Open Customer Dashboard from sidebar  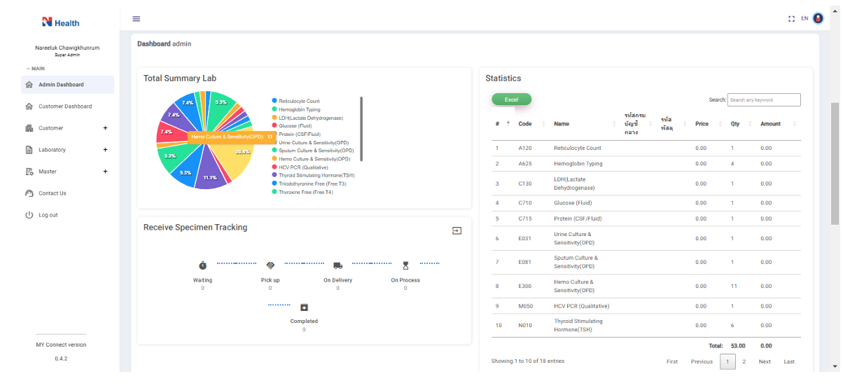pos(67,106)
